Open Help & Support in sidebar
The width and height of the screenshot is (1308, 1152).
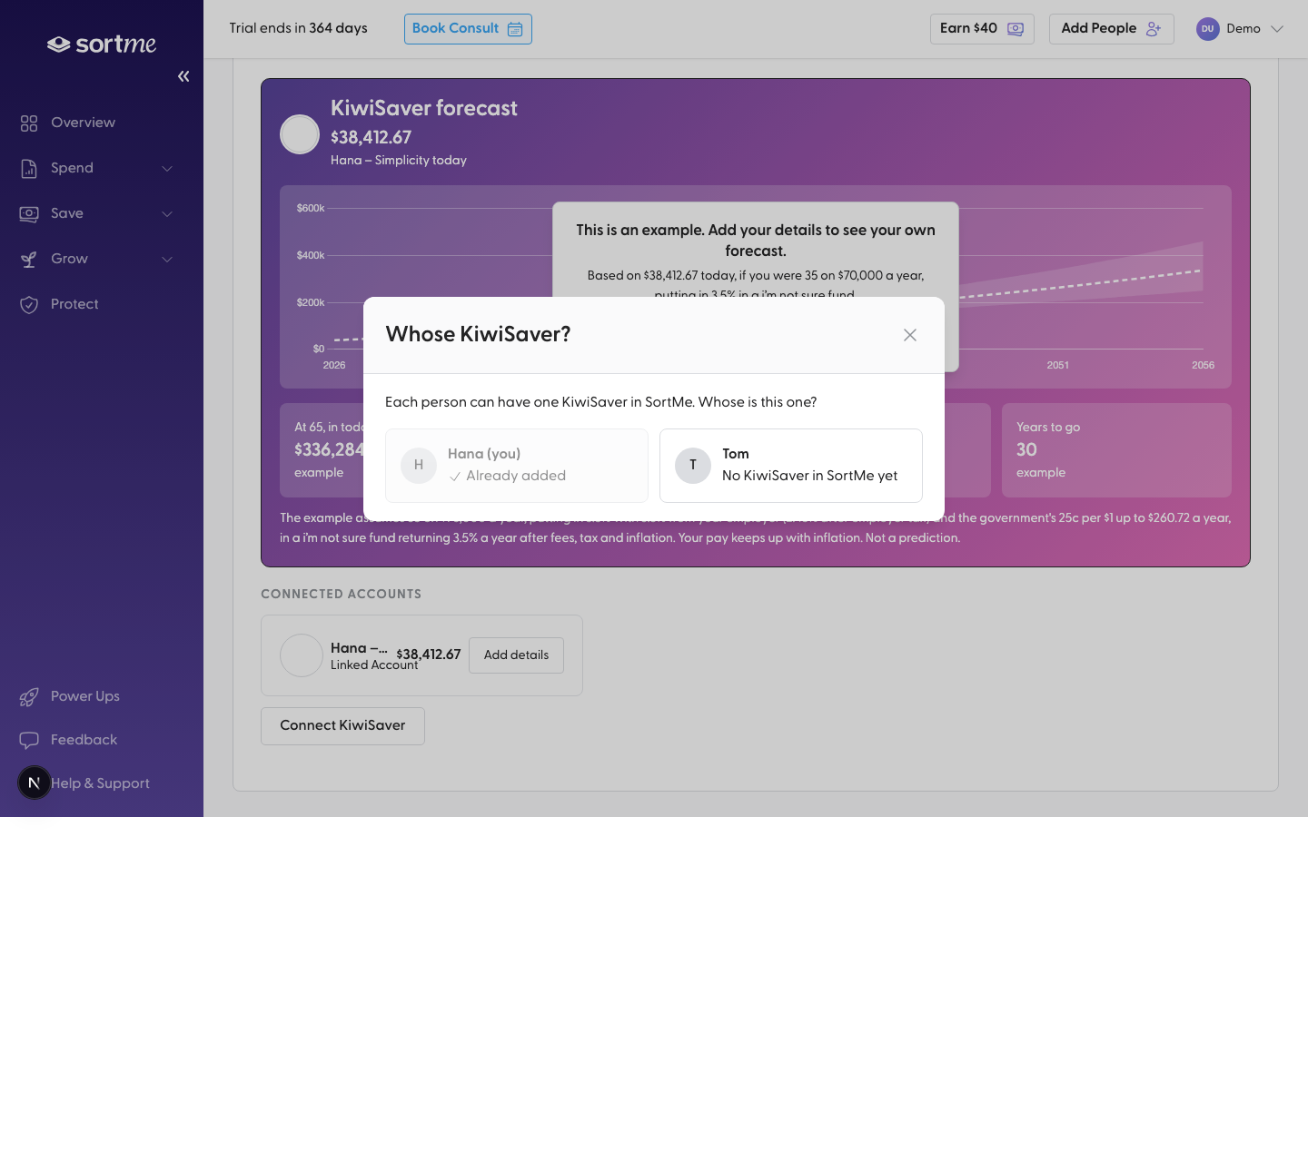click(x=102, y=783)
